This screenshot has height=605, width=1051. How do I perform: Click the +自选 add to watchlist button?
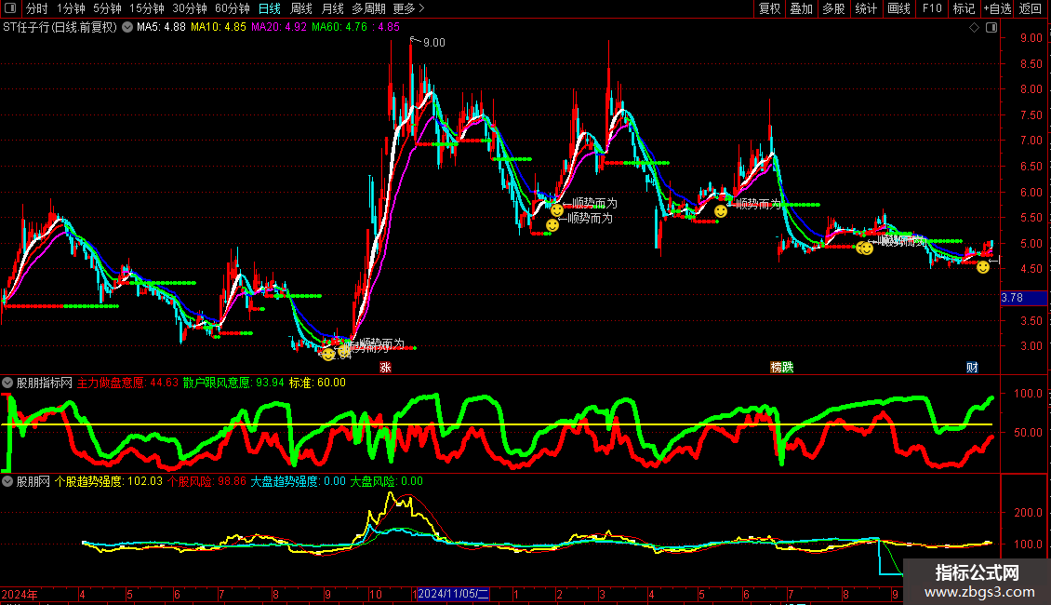[997, 8]
